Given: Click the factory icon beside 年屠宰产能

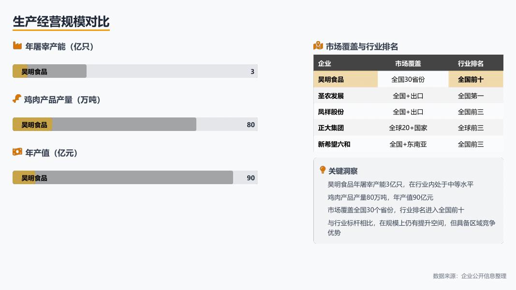Looking at the screenshot, I should tap(17, 46).
